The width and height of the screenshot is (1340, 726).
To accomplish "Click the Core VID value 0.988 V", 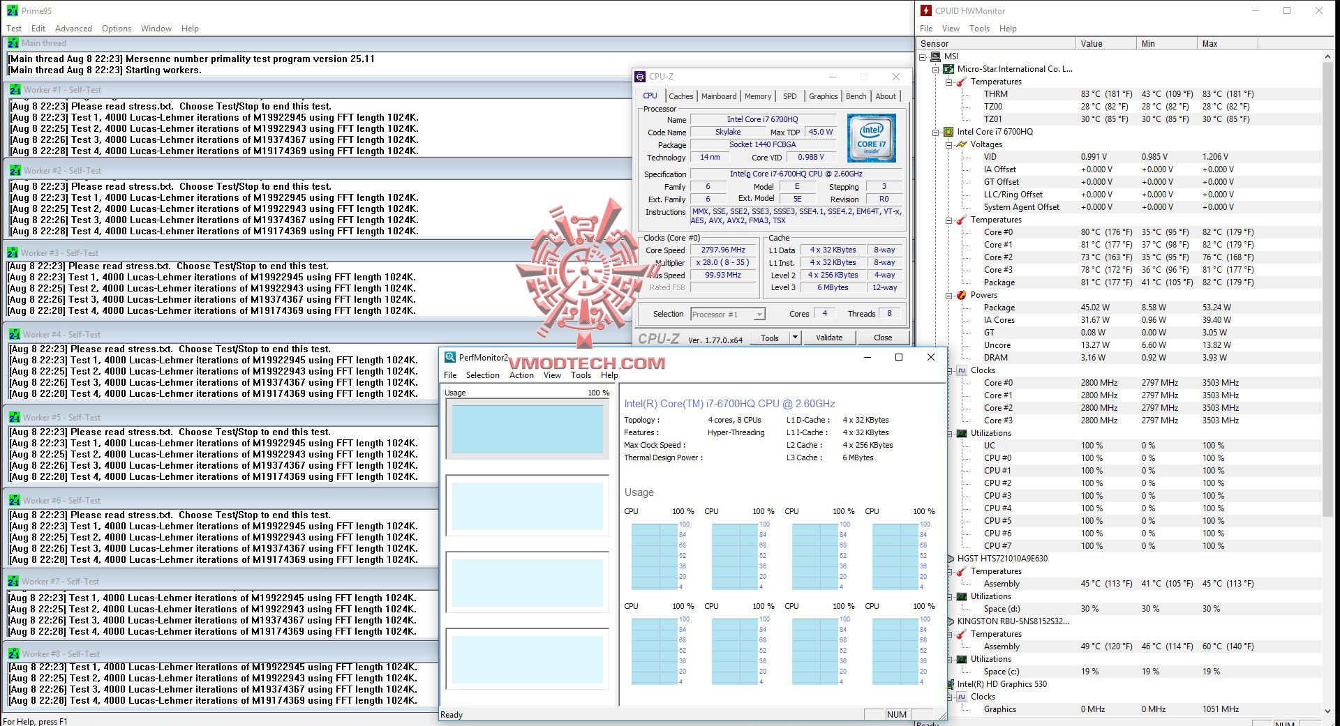I will tap(811, 157).
